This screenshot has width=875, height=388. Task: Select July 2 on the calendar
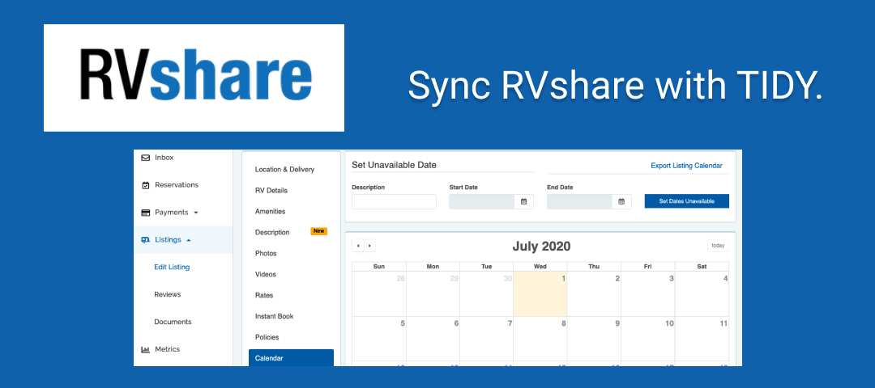594,294
